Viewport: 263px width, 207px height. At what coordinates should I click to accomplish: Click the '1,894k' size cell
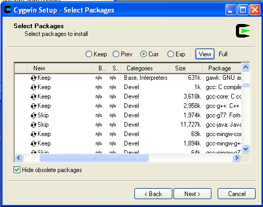[192, 143]
